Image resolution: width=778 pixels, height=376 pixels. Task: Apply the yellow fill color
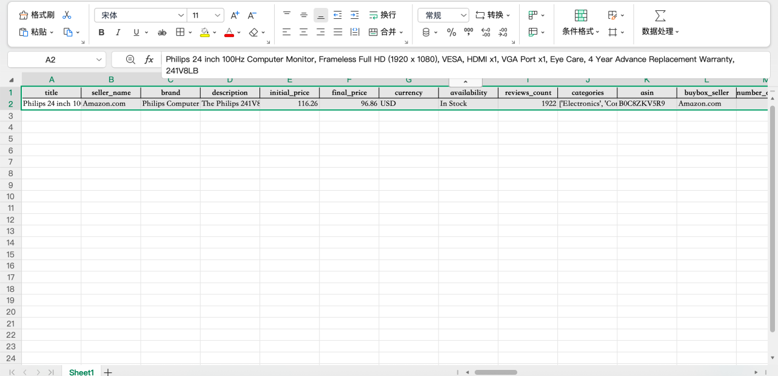point(205,32)
